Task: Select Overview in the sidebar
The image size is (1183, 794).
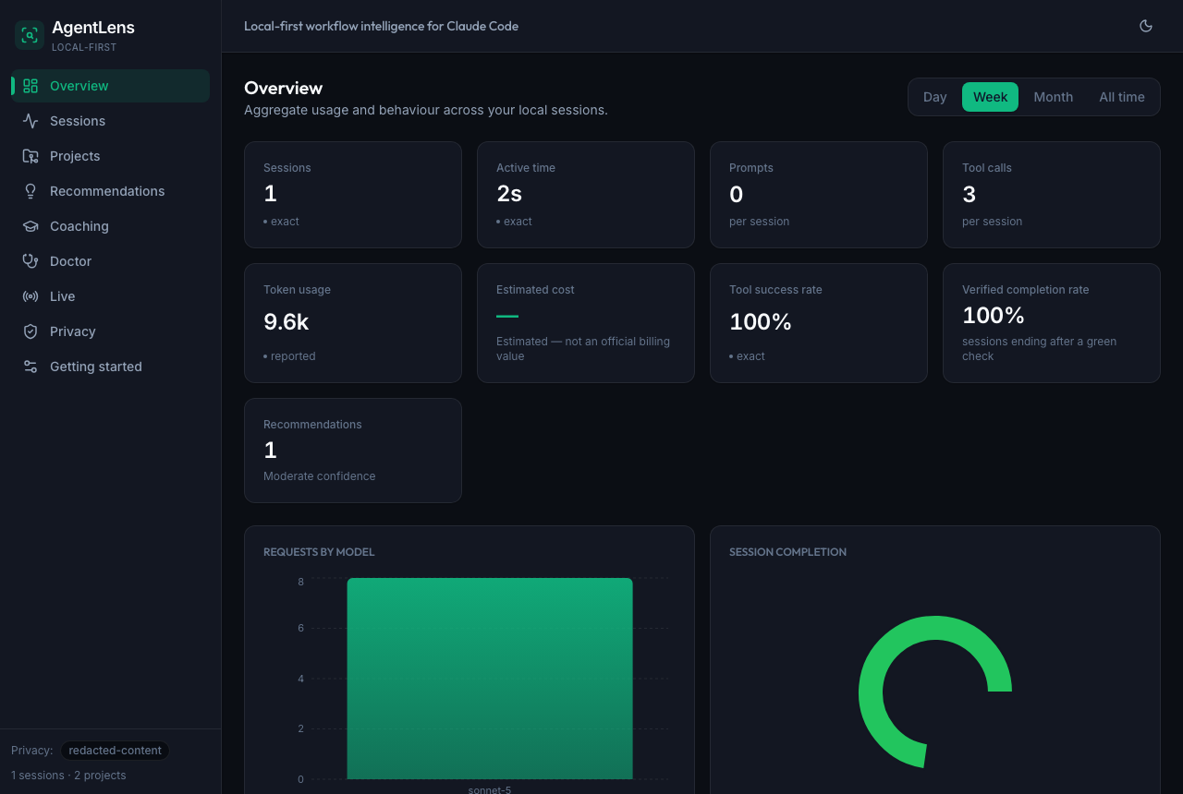Action: [111, 86]
